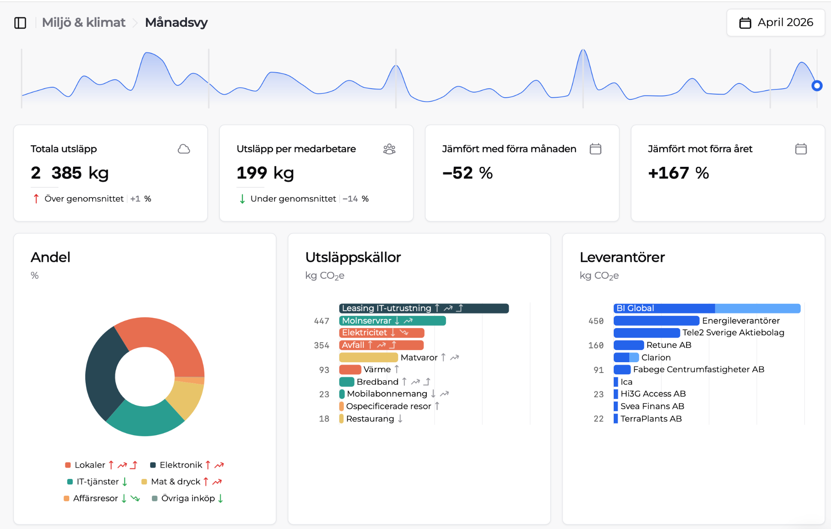
Task: Click the people icon on Utsläpp per medarbetare
Action: [x=390, y=149]
